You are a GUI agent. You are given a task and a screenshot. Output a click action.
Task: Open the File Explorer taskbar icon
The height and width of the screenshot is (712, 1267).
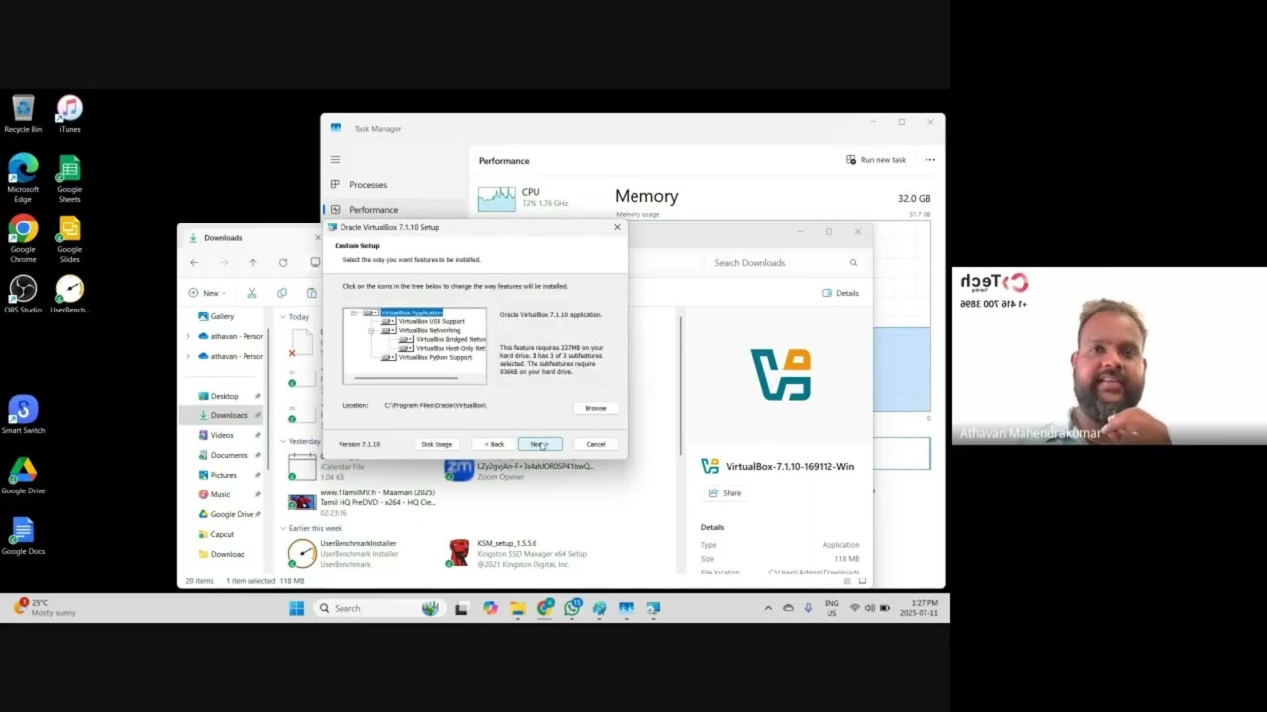517,608
